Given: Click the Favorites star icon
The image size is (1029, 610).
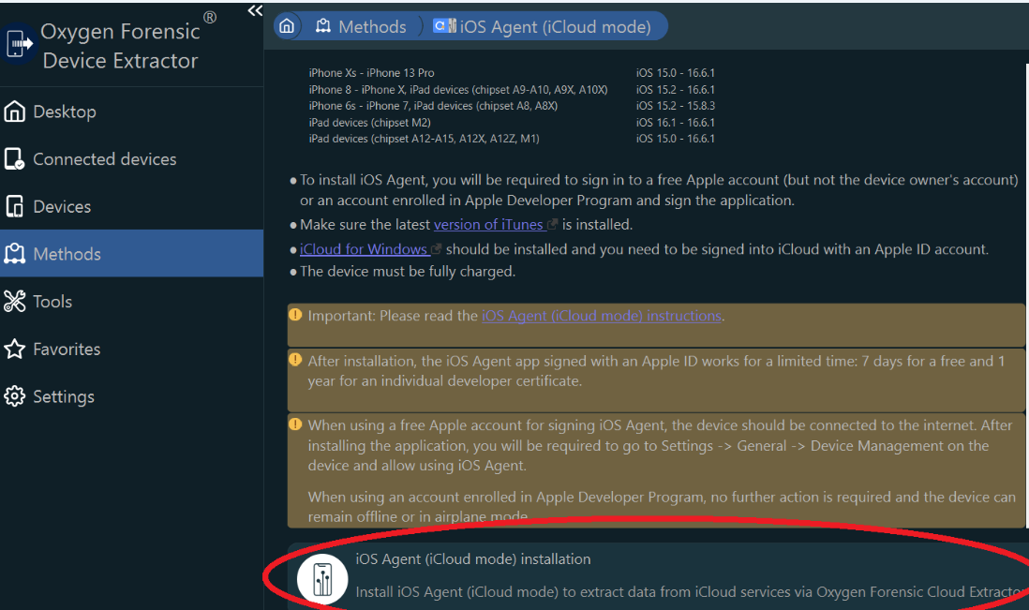Looking at the screenshot, I should click(x=14, y=349).
